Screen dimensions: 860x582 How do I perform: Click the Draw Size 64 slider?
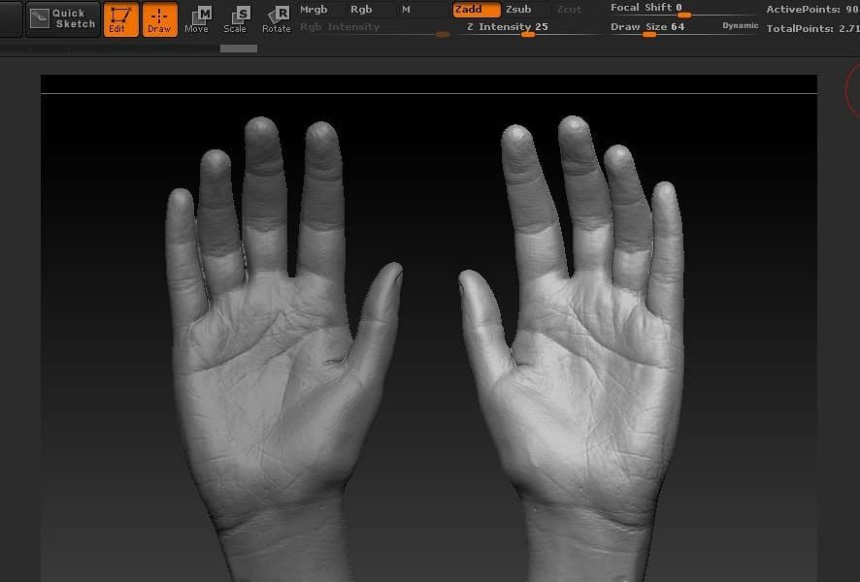[664, 28]
